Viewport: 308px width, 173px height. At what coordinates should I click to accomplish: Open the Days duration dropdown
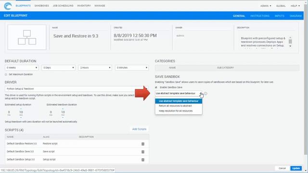tap(58, 68)
